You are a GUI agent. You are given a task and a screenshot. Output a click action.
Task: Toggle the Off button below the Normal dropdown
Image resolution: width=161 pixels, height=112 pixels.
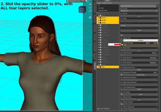click(x=139, y=31)
